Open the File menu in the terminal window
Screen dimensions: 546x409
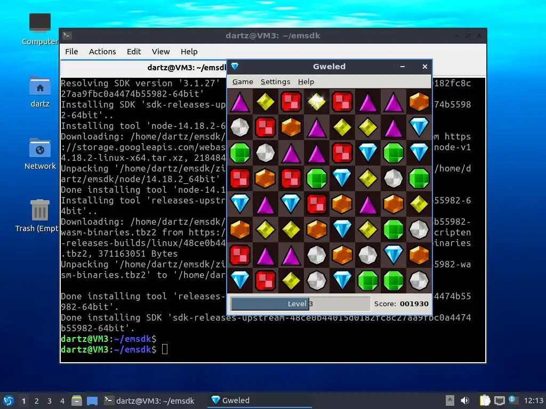71,52
